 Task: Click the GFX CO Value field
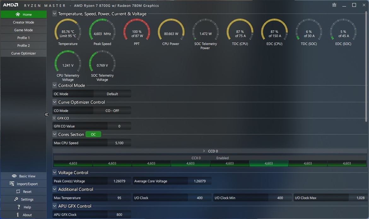click(119, 126)
